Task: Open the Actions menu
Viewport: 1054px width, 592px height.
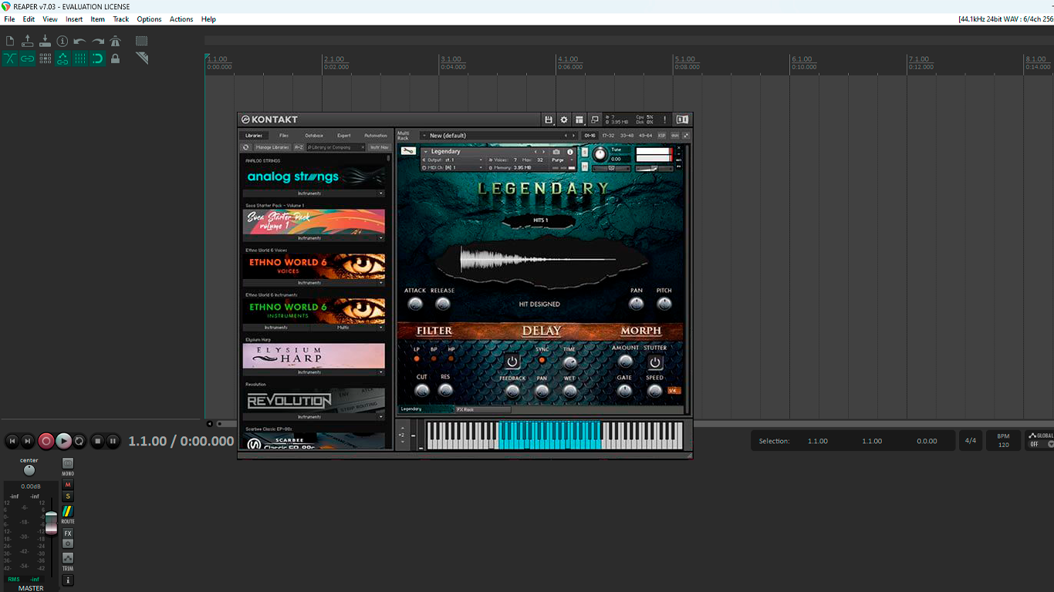Action: click(181, 19)
